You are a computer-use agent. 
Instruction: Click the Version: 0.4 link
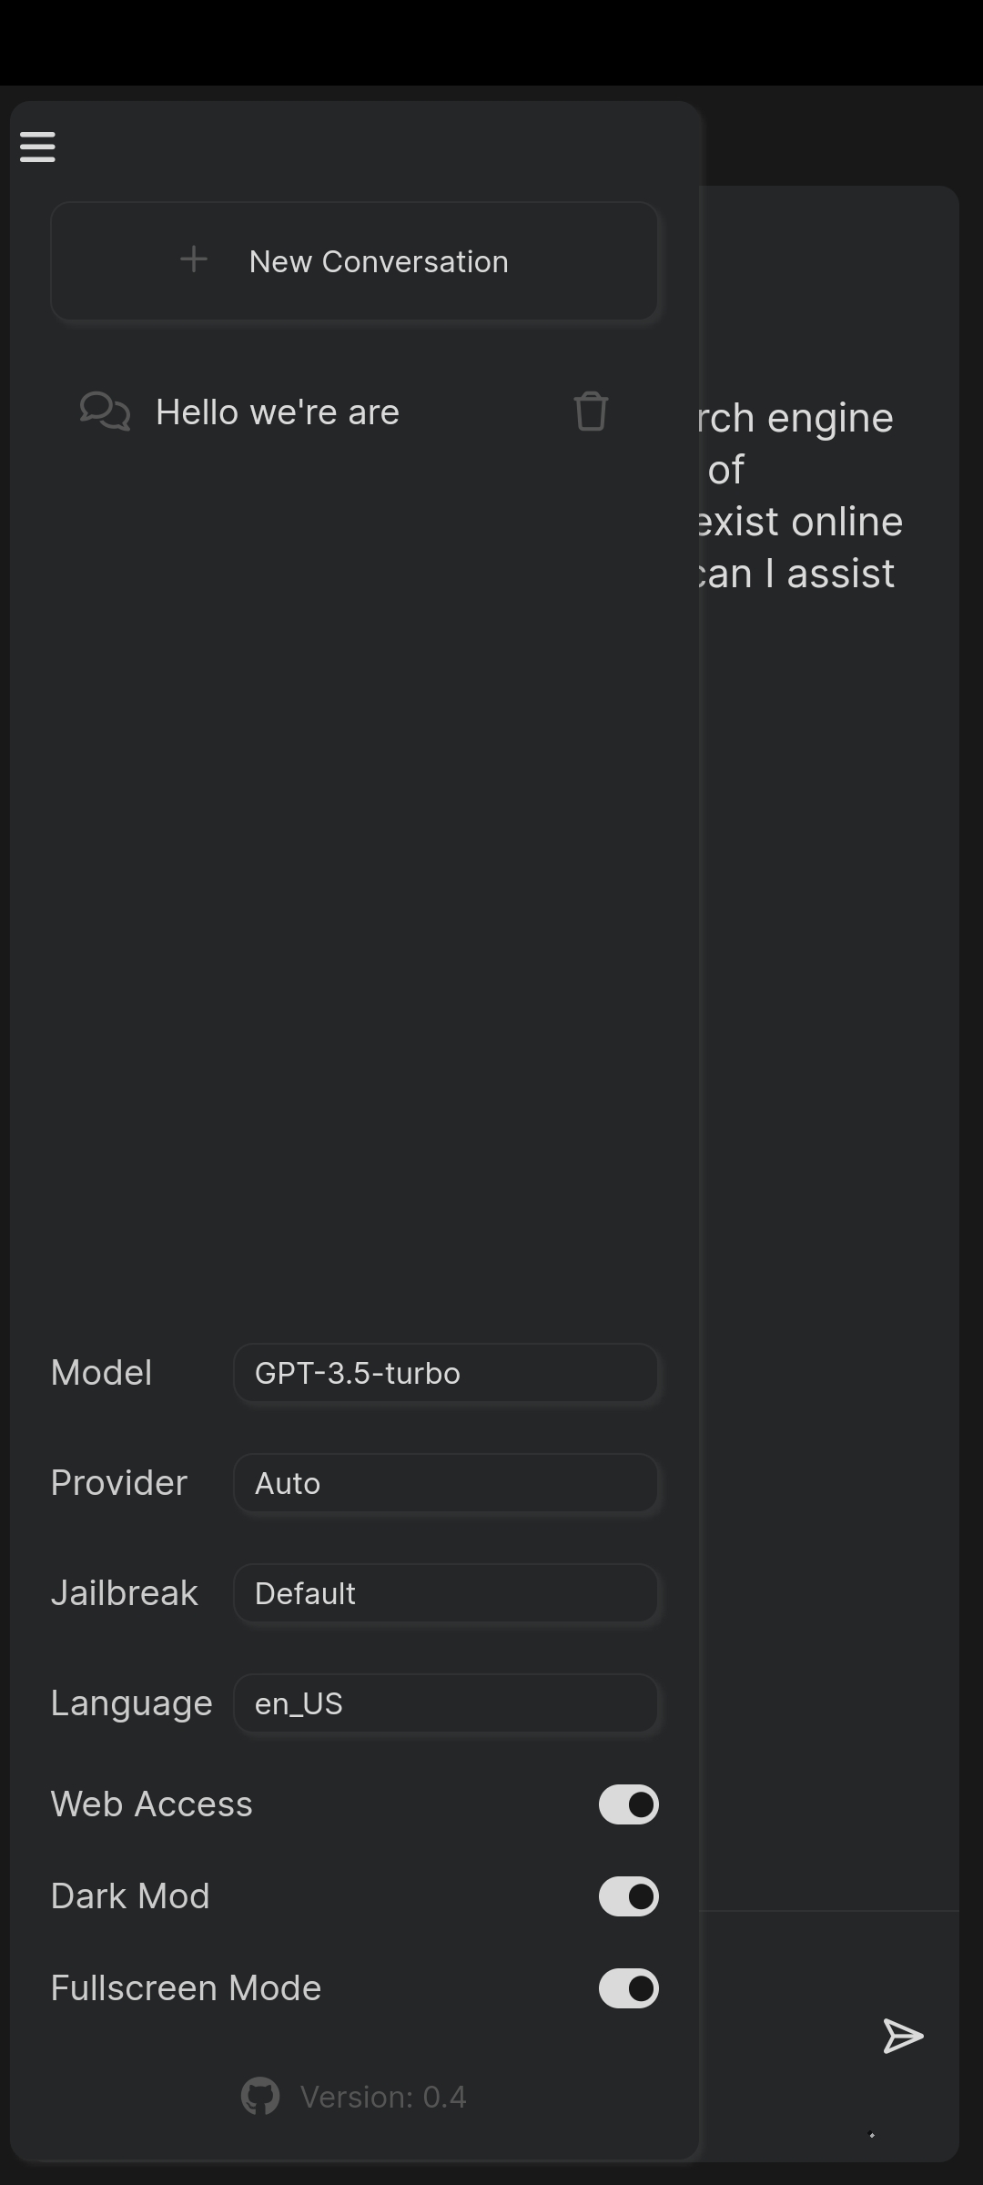[x=383, y=2097]
